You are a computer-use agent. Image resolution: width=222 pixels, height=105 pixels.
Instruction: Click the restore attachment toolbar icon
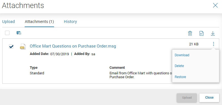click(x=201, y=33)
